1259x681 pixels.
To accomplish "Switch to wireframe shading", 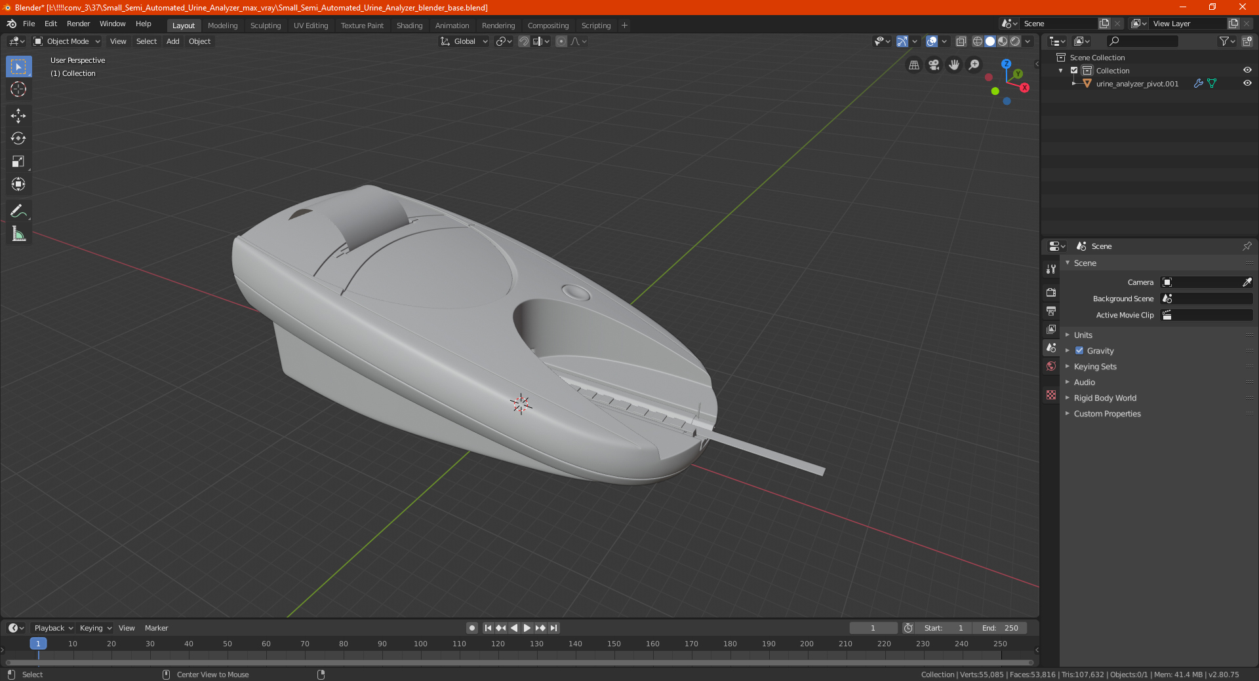I will tap(977, 41).
